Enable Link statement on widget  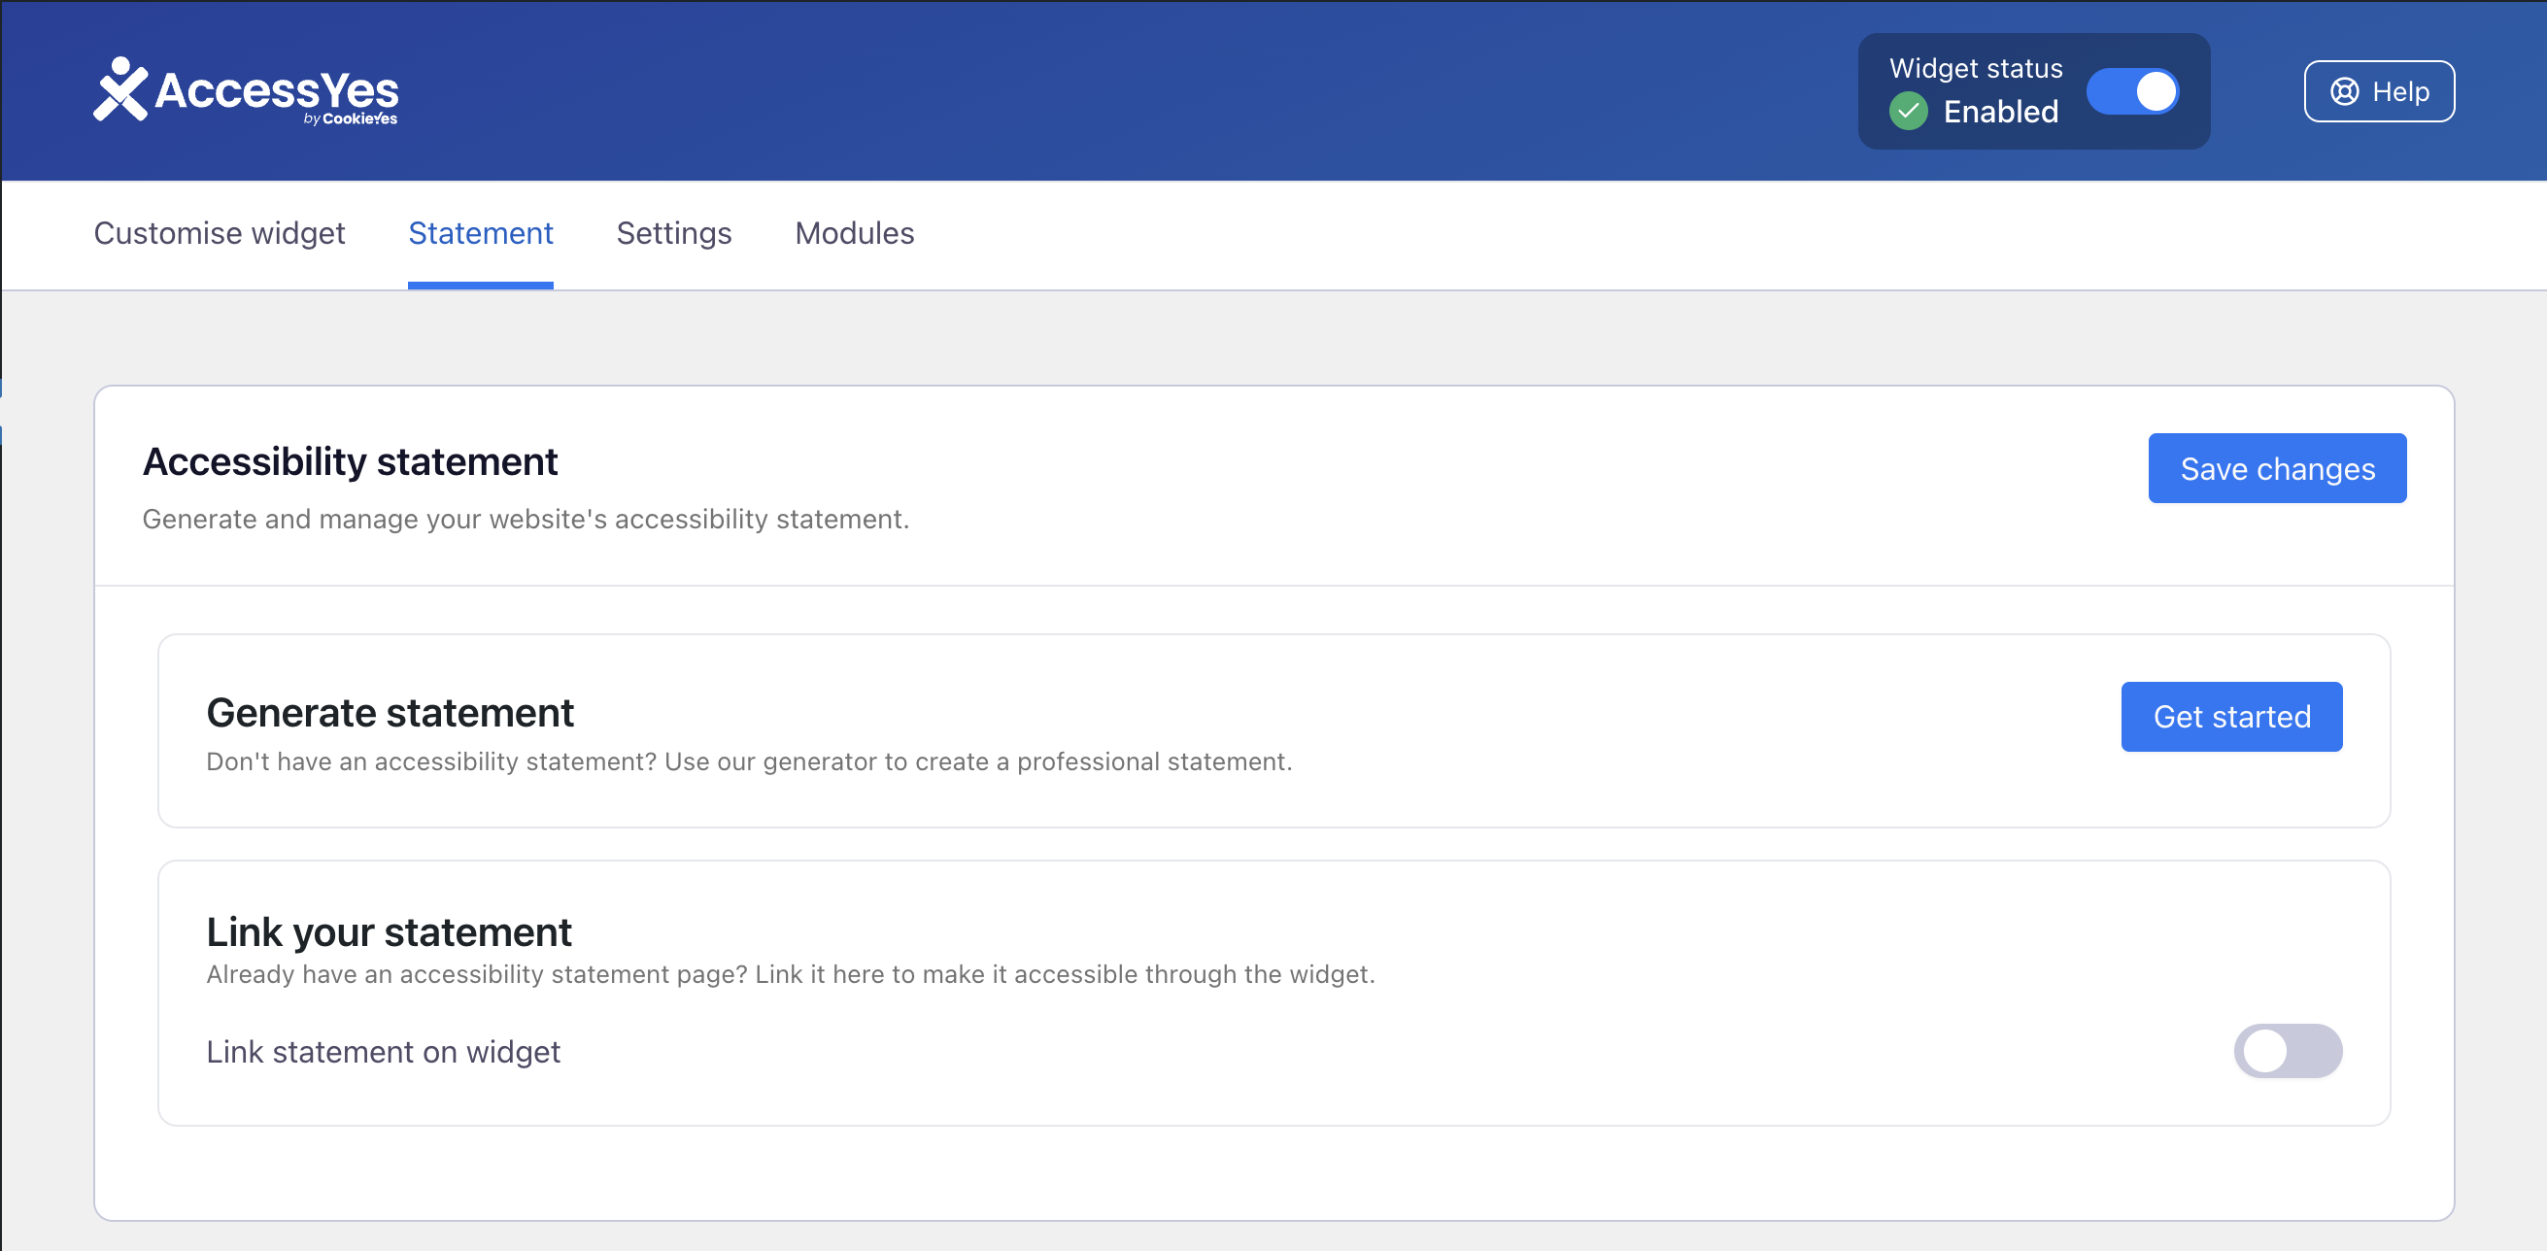pyautogui.click(x=2289, y=1051)
